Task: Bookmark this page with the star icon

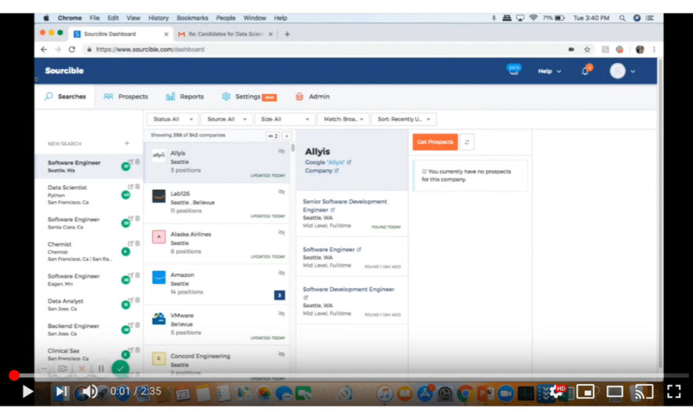Action: coord(587,49)
